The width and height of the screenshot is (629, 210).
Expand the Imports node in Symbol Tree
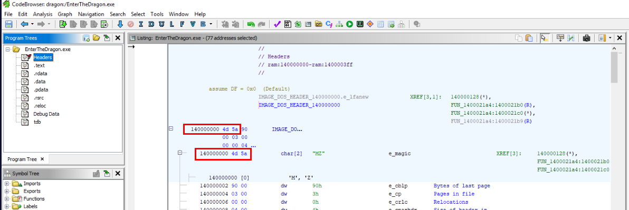(x=7, y=184)
